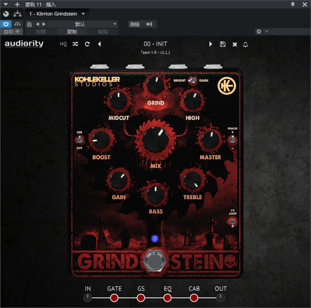Toggle the plugin power bypass button

click(x=6, y=24)
